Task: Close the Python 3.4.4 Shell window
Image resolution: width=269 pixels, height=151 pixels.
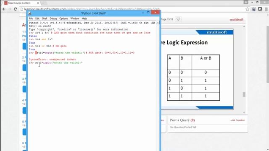Action: point(155,12)
